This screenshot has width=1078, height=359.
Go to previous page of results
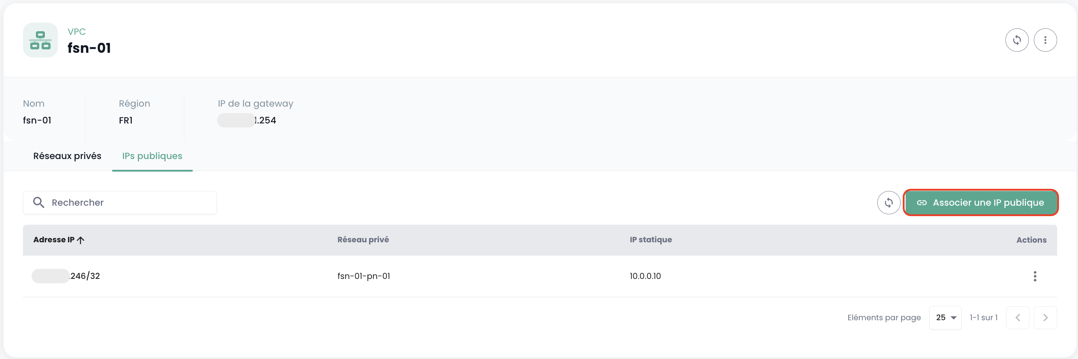(1017, 318)
